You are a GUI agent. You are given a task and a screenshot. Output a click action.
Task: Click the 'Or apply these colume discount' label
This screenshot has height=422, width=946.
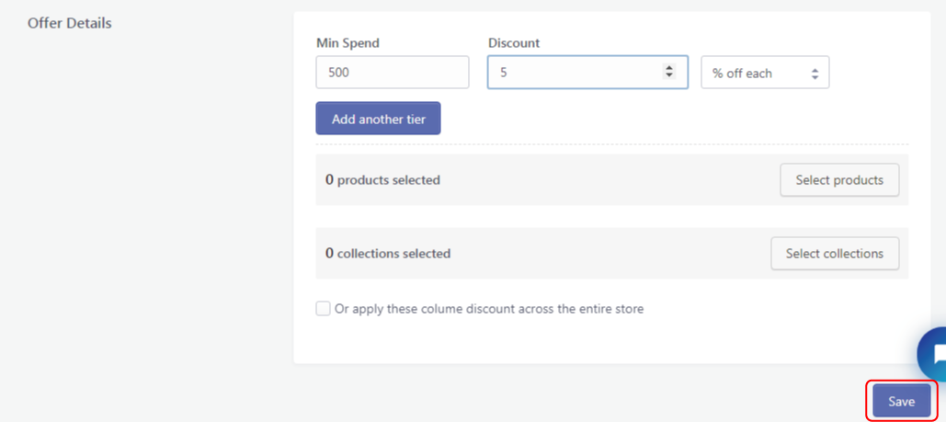tap(489, 309)
